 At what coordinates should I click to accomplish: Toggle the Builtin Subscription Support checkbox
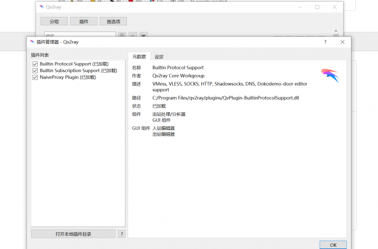click(35, 71)
